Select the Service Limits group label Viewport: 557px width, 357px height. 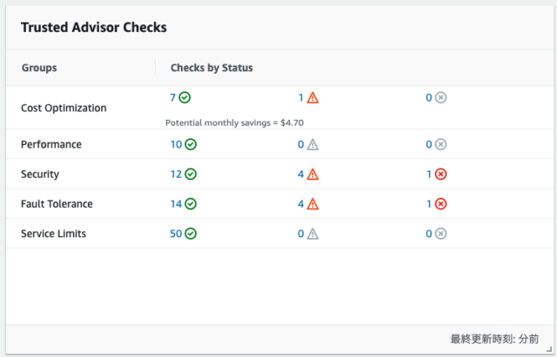(x=53, y=234)
